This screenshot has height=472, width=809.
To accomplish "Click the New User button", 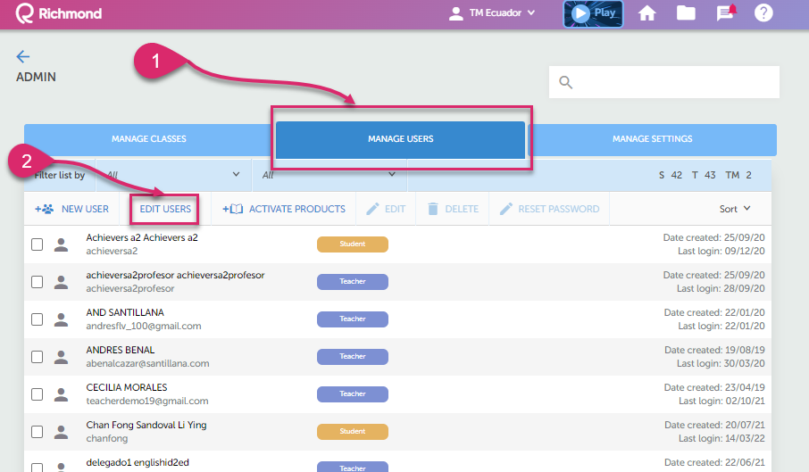I will tap(72, 209).
